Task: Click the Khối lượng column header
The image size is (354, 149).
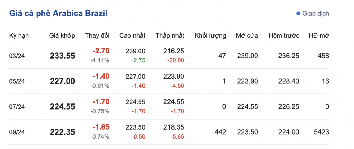Action: click(x=210, y=35)
